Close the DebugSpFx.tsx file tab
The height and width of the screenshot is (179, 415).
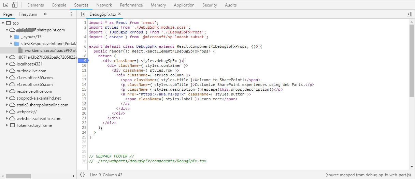coord(119,14)
